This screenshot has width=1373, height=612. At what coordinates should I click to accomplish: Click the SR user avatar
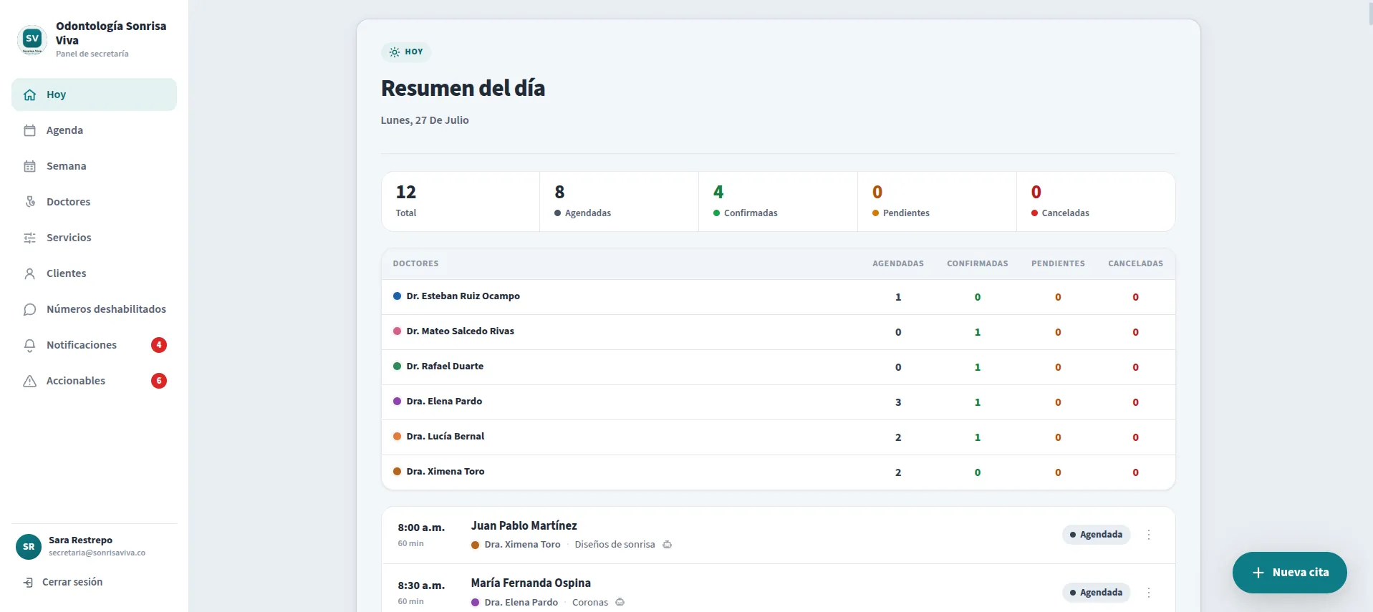(29, 547)
